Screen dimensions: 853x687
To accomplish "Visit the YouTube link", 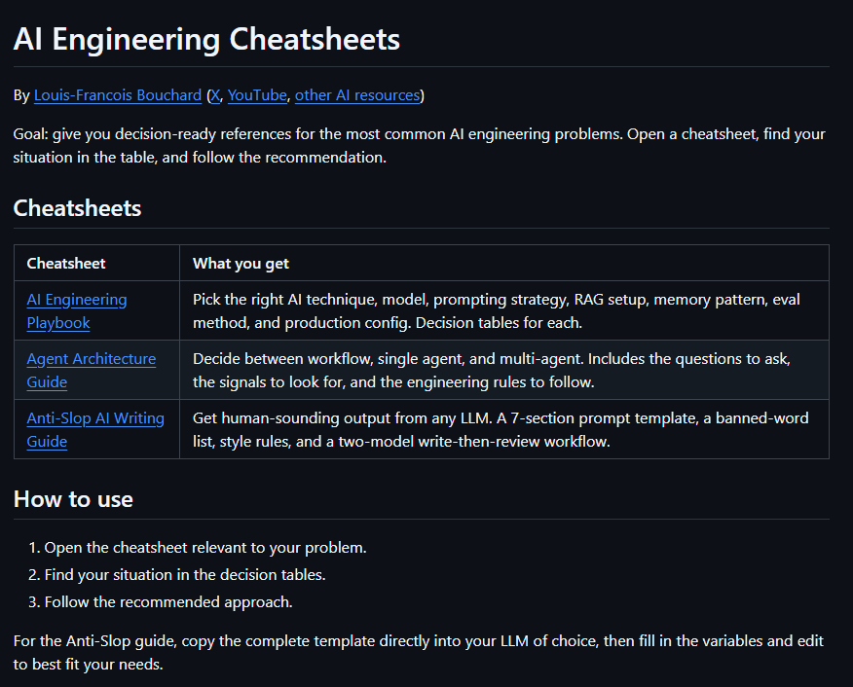I will click(257, 95).
